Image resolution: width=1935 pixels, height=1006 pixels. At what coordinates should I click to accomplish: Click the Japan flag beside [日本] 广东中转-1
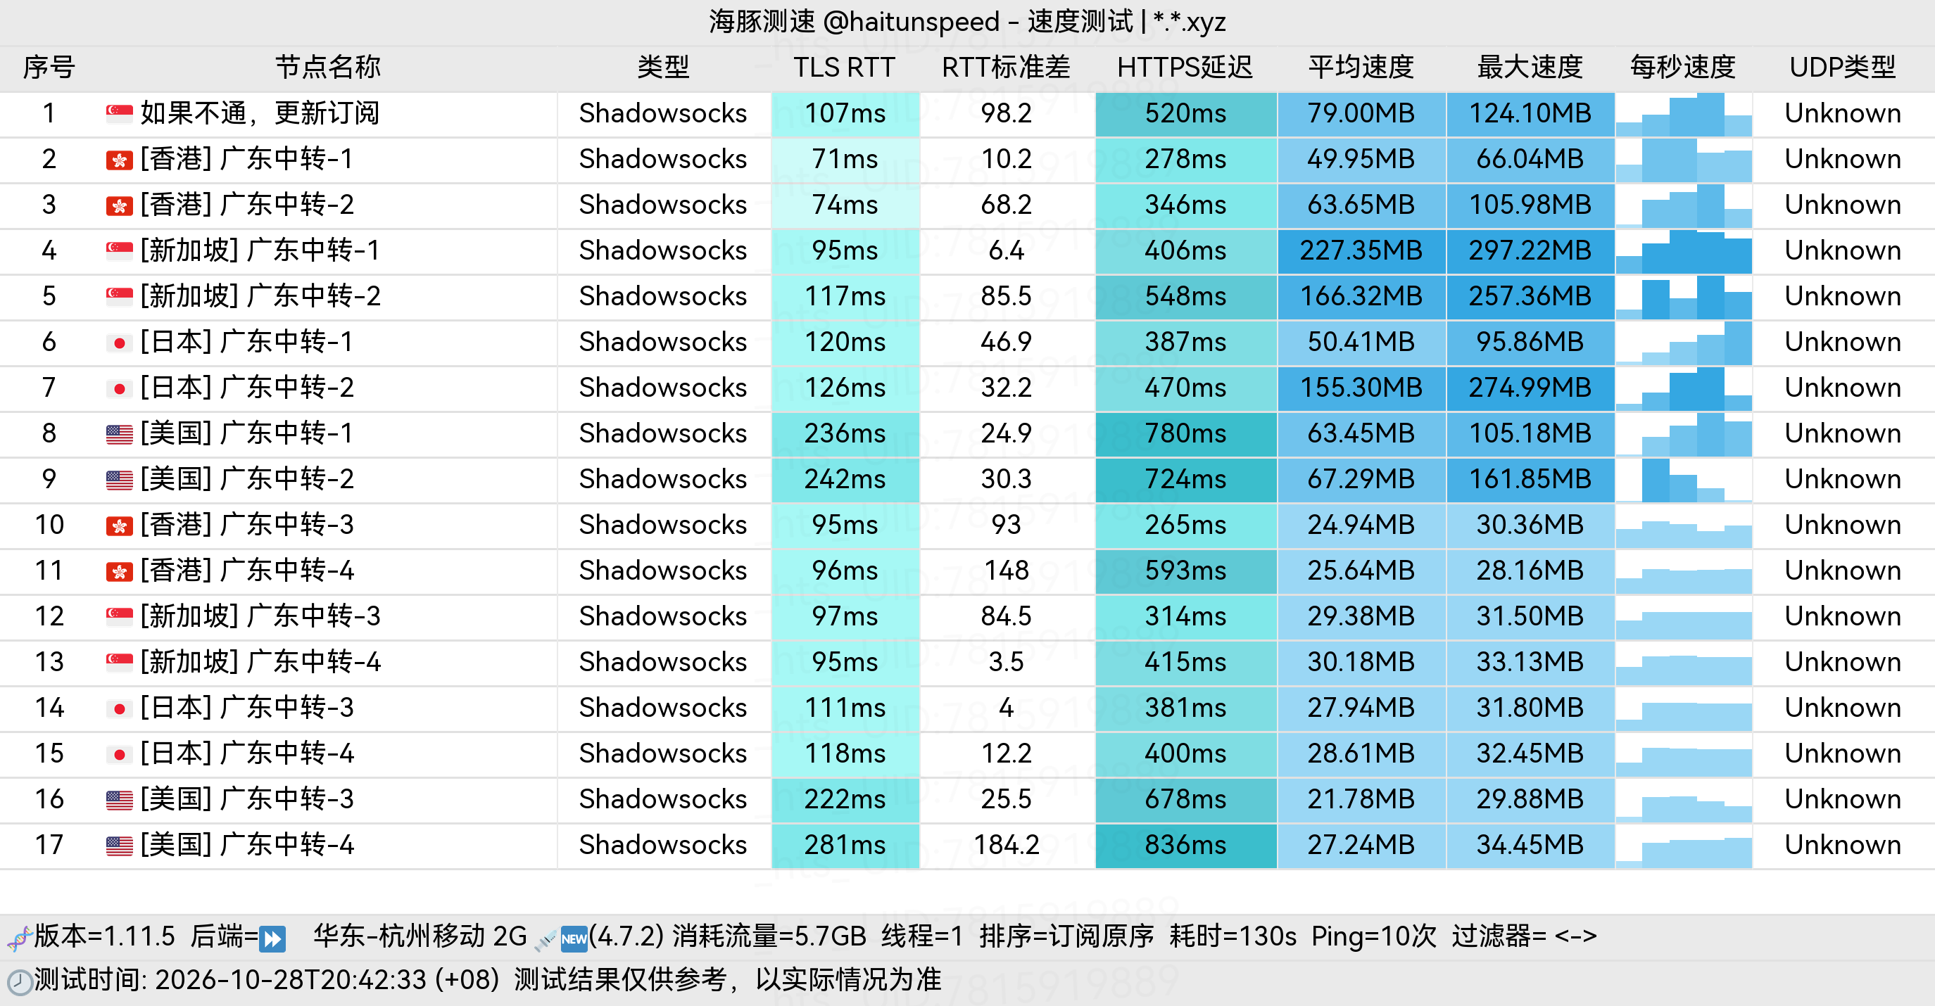click(x=120, y=343)
